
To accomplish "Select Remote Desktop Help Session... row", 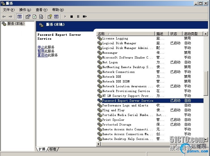I will 150,139.
